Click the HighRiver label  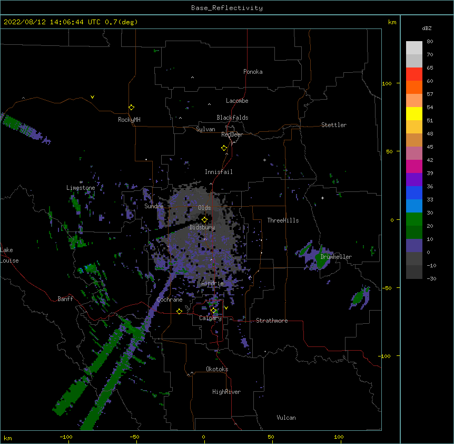[226, 392]
